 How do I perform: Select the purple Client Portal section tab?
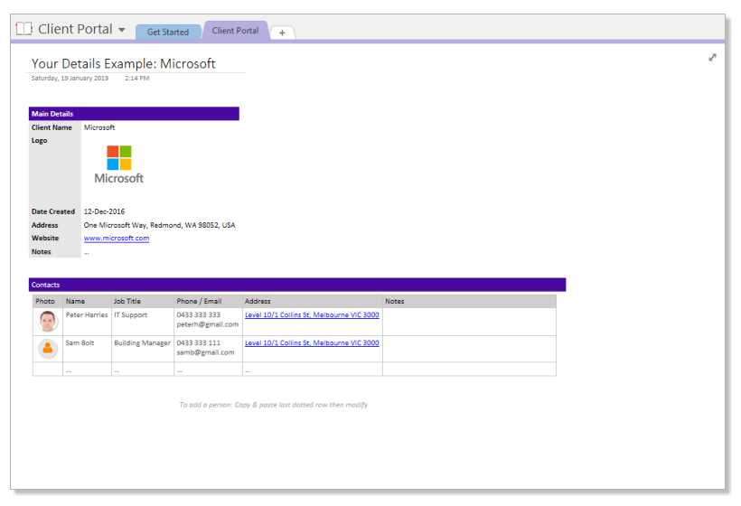235,31
